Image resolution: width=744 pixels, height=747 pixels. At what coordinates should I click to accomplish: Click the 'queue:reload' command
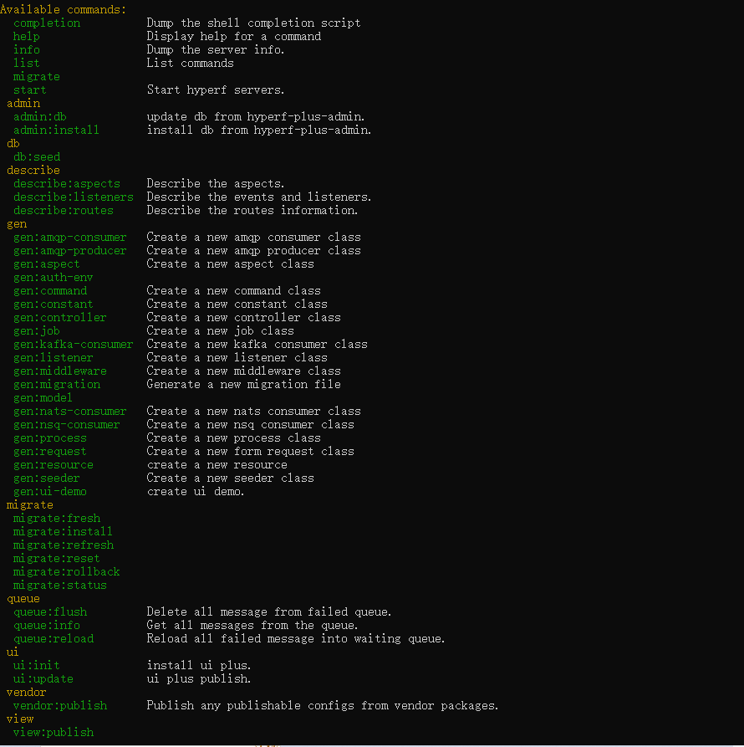pos(54,638)
